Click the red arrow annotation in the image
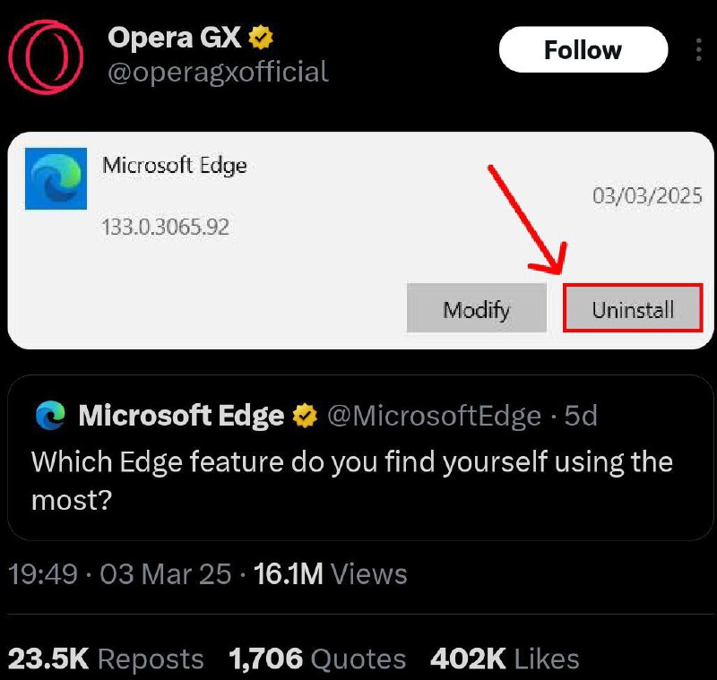This screenshot has height=680, width=717. tap(529, 219)
